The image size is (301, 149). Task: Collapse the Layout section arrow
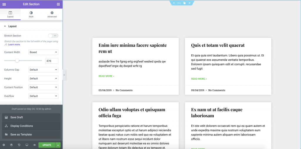(5, 26)
